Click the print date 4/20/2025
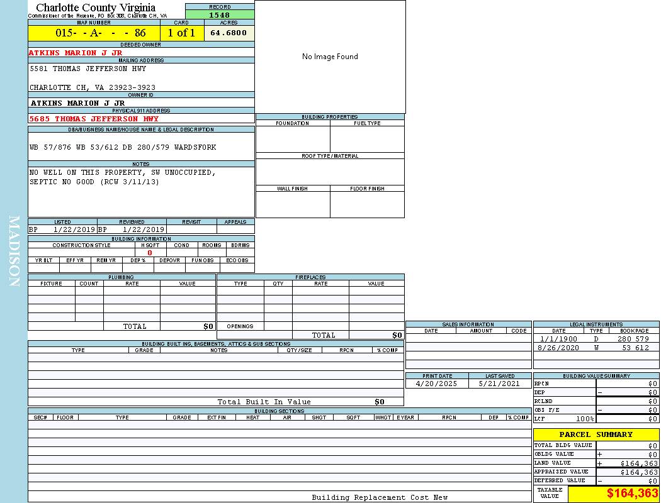This screenshot has width=661, height=503. pyautogui.click(x=437, y=384)
